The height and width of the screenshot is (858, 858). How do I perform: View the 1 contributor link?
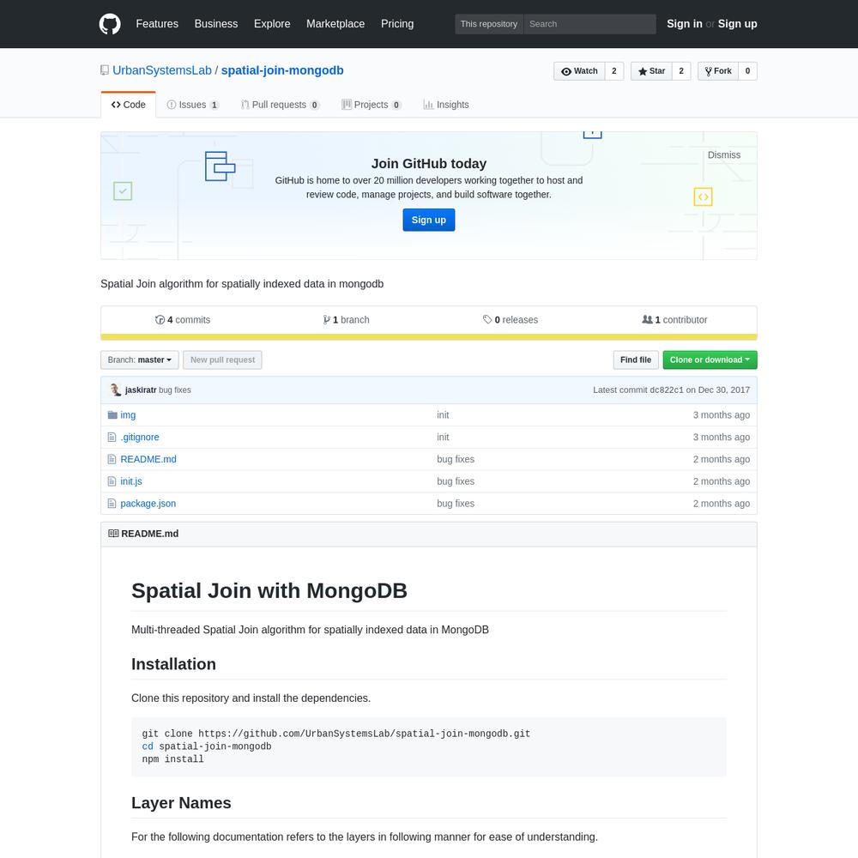pyautogui.click(x=674, y=319)
